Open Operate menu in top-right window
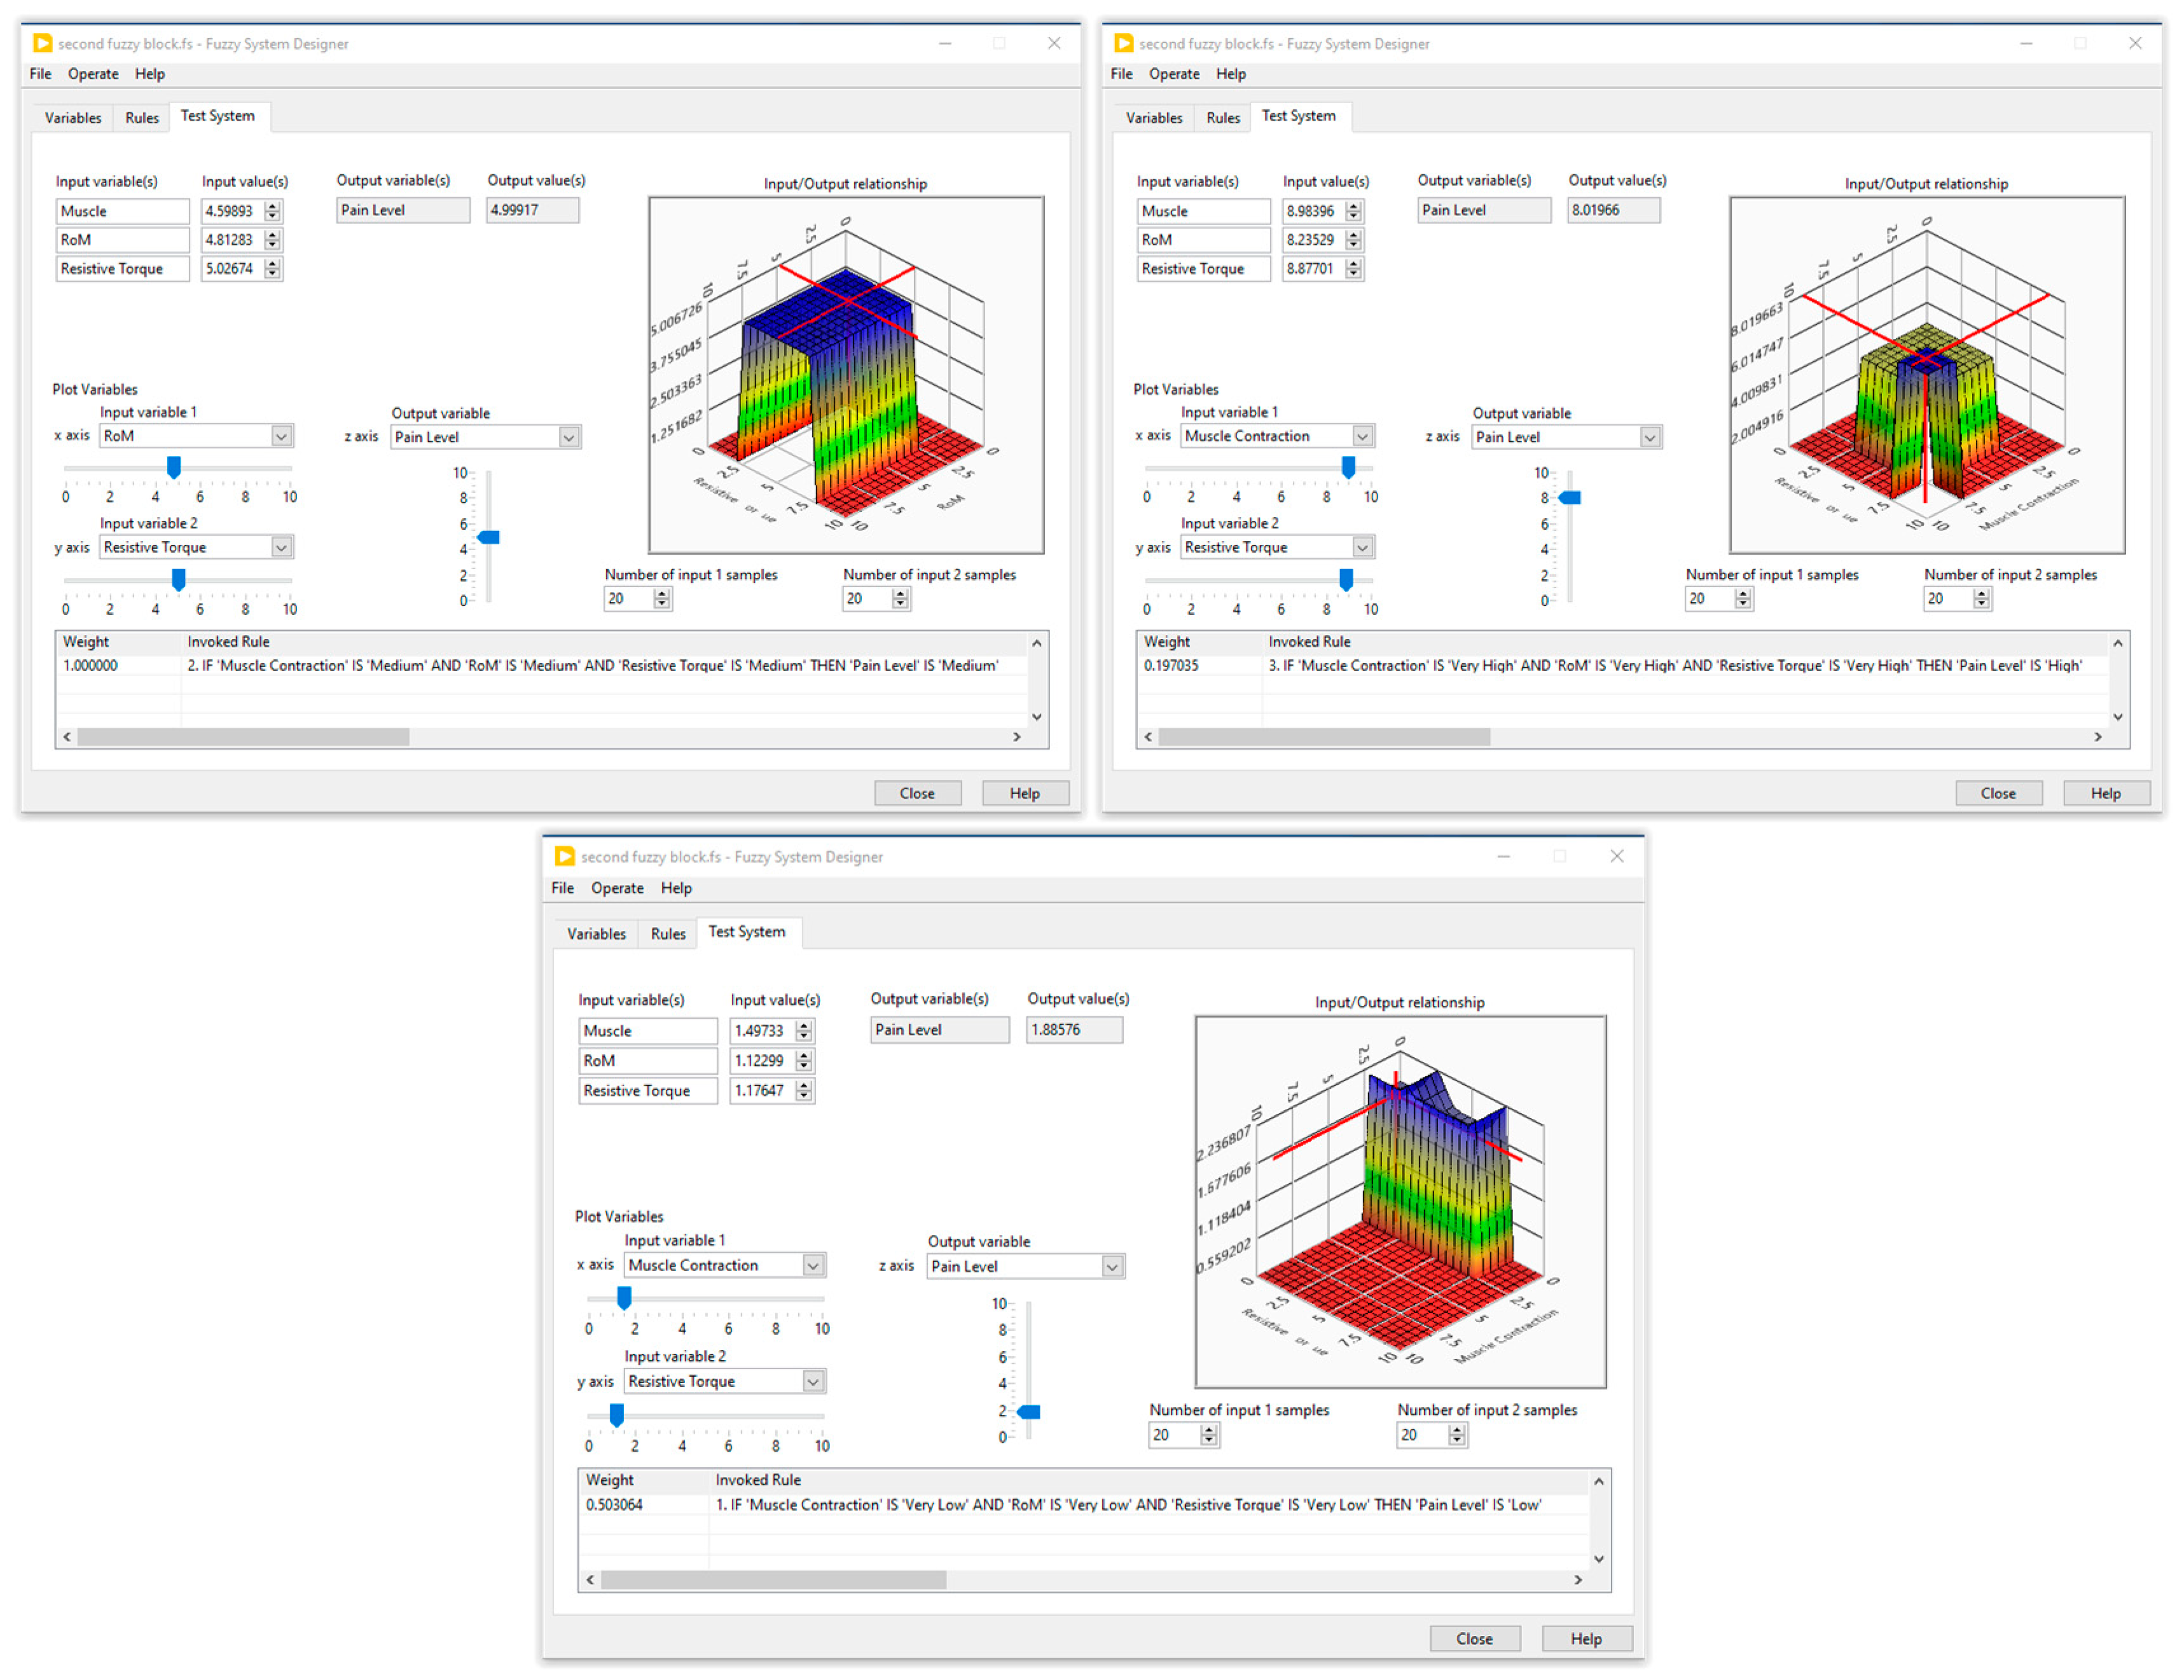The image size is (2184, 1680). [1174, 74]
